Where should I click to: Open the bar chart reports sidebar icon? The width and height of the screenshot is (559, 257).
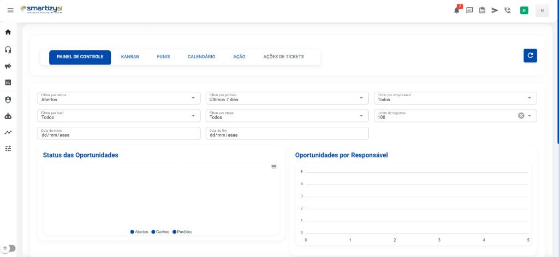pos(8,83)
